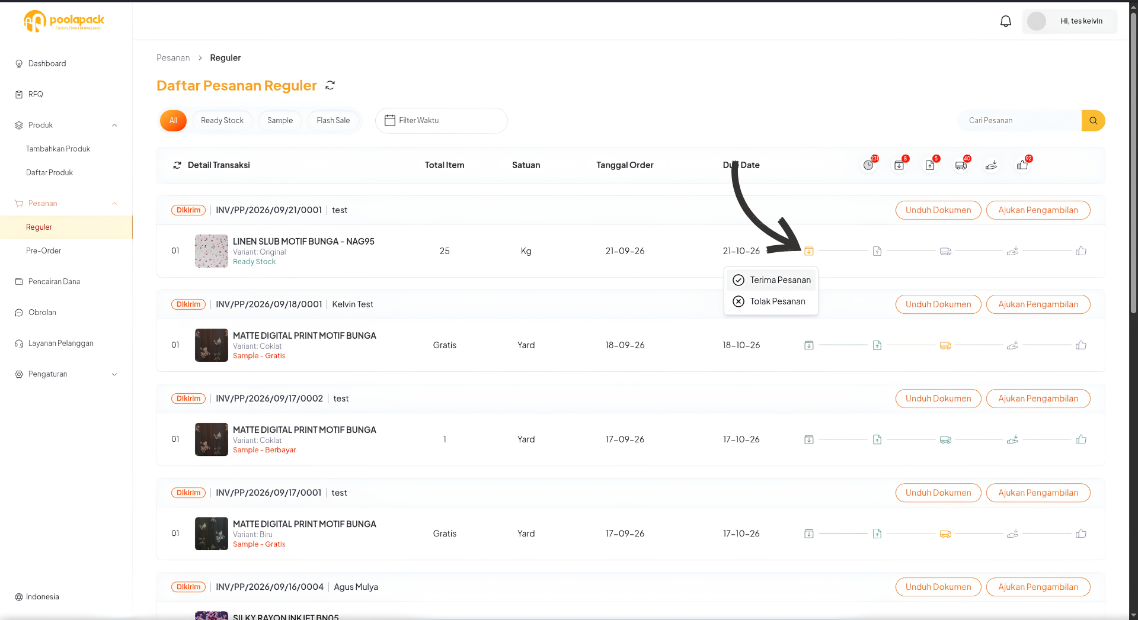
Task: Click document step icon in INV 09/17/0002 row
Action: [877, 439]
